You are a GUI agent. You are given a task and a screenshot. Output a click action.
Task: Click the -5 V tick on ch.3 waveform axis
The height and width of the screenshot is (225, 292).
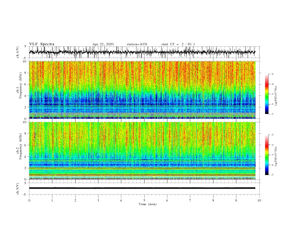(25, 194)
